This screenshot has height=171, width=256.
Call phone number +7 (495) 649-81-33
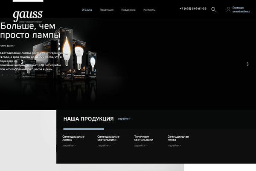pos(193,9)
